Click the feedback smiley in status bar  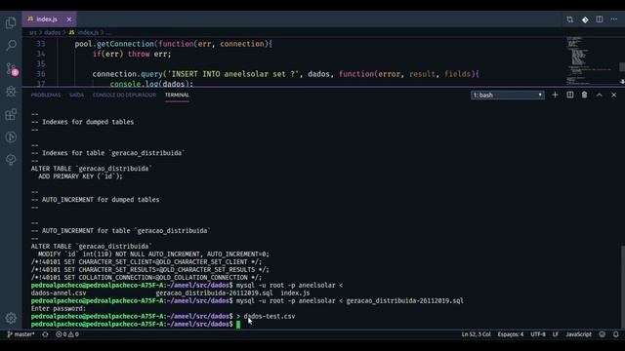tap(602, 334)
